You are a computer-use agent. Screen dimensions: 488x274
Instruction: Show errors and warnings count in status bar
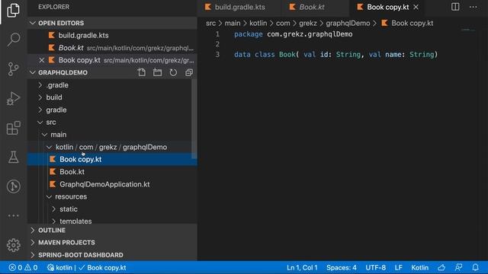(23, 267)
